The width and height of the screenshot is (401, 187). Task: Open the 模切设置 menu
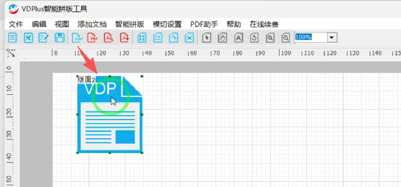pos(167,24)
